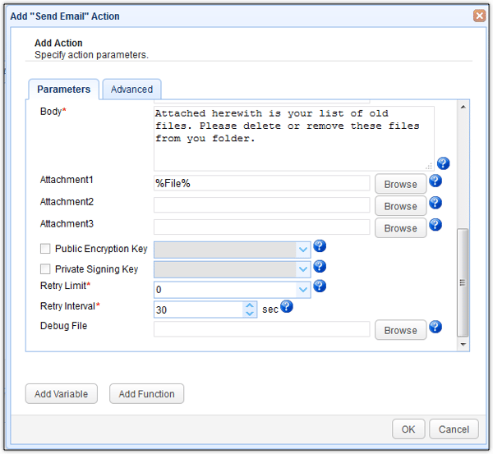Browse for Debug File path
This screenshot has width=493, height=454.
point(401,330)
